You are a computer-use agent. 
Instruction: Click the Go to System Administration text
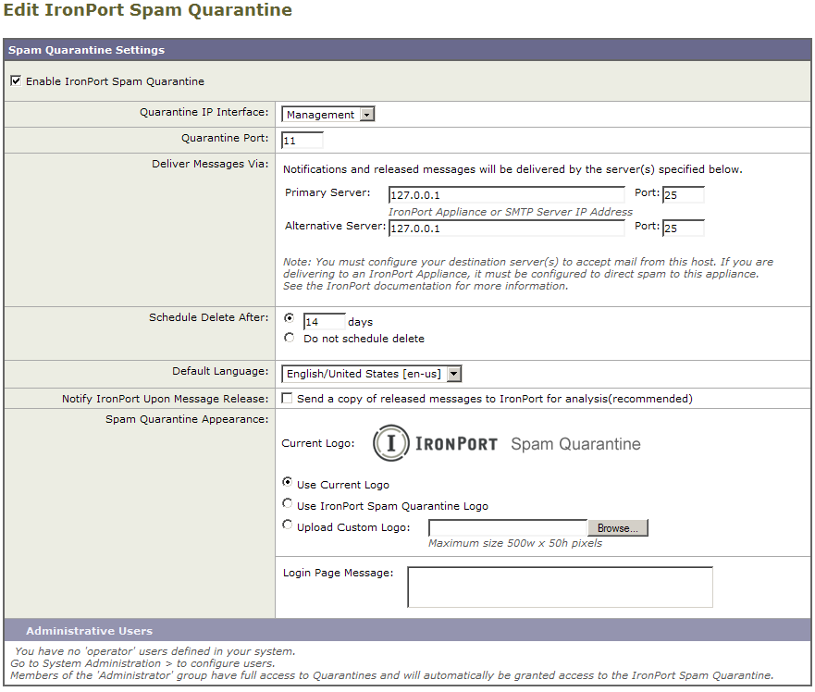(142, 663)
